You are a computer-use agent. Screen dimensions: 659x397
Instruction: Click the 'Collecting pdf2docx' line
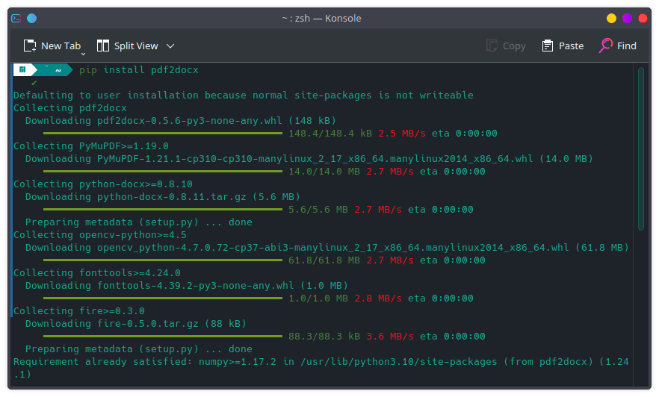pos(69,108)
